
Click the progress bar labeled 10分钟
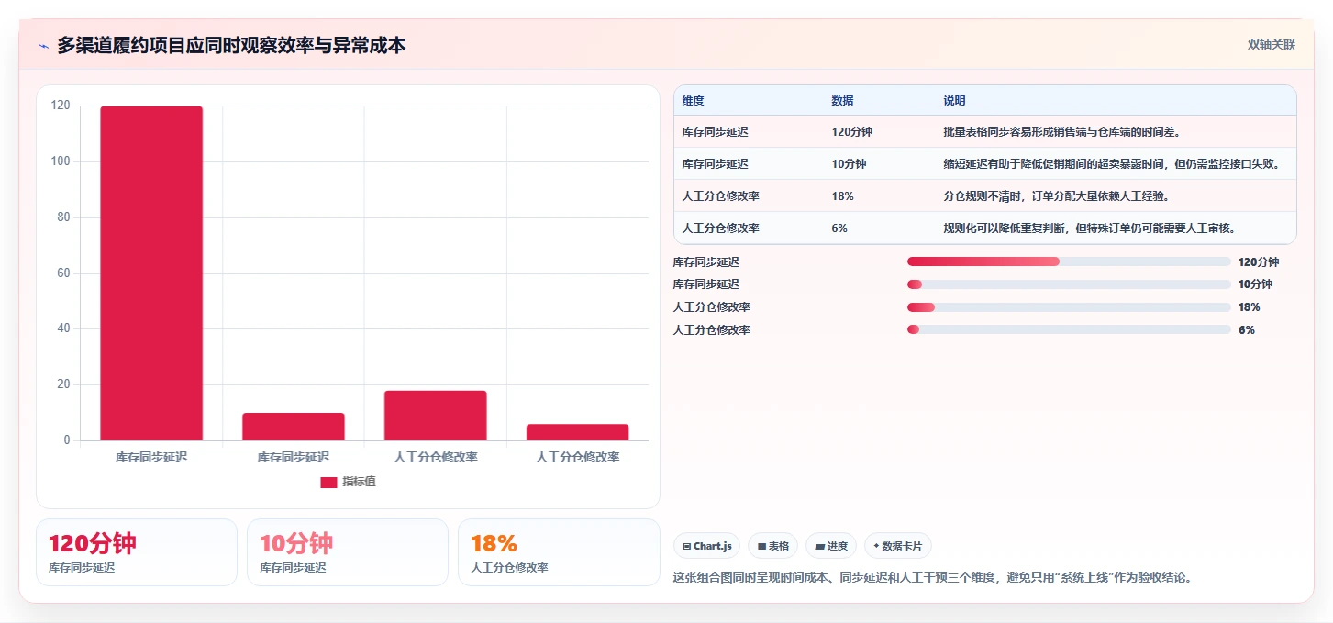tap(1069, 284)
